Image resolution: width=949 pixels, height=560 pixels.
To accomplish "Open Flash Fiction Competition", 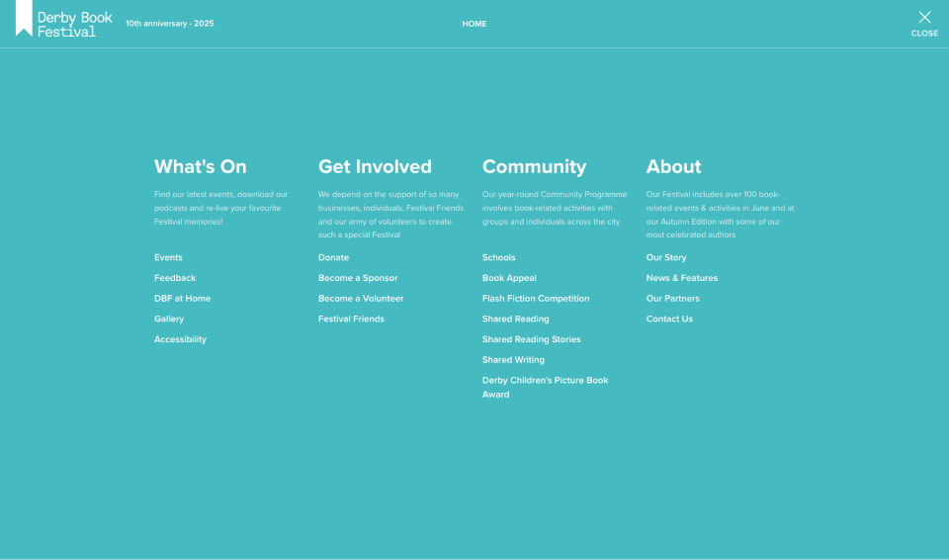I will (x=536, y=299).
